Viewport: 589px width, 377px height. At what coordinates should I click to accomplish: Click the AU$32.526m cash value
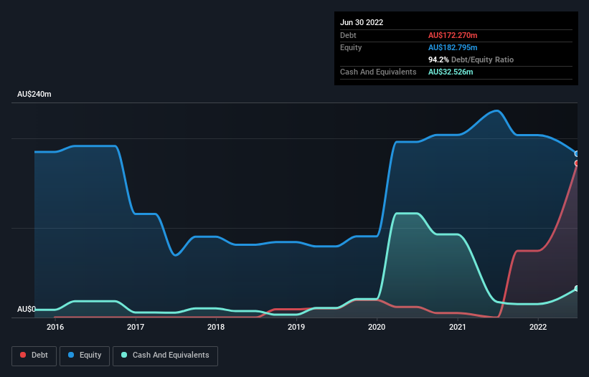[x=451, y=72]
